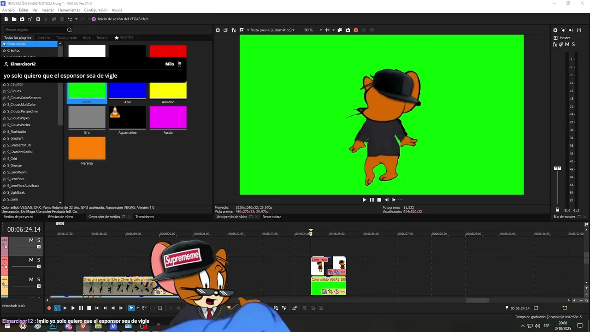The image size is (590, 332).
Task: Pause the video preview
Action: (372, 200)
